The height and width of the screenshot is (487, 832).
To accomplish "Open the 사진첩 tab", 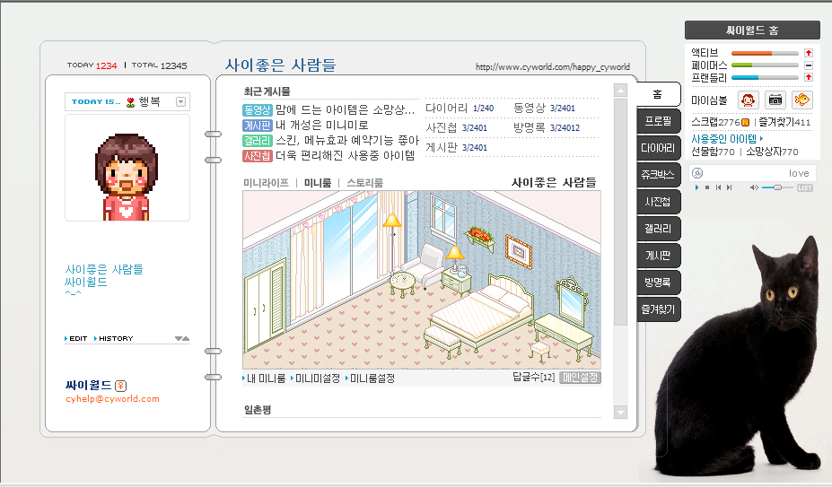I will [658, 202].
